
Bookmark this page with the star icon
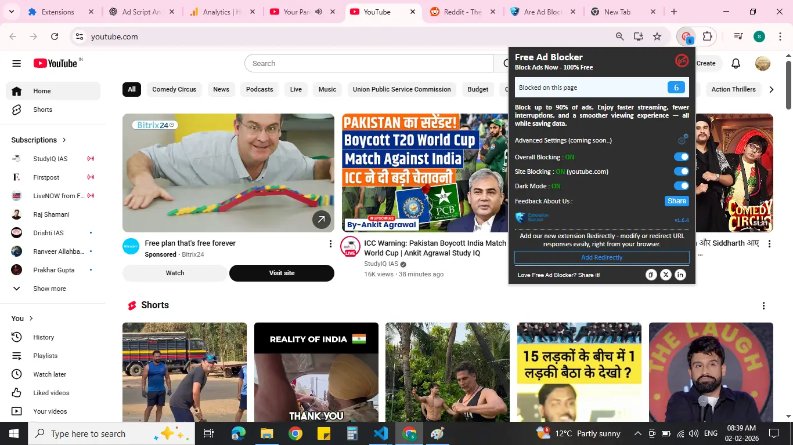click(657, 37)
